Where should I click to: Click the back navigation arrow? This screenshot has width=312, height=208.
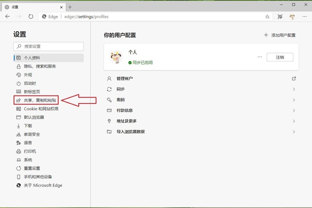pos(8,17)
